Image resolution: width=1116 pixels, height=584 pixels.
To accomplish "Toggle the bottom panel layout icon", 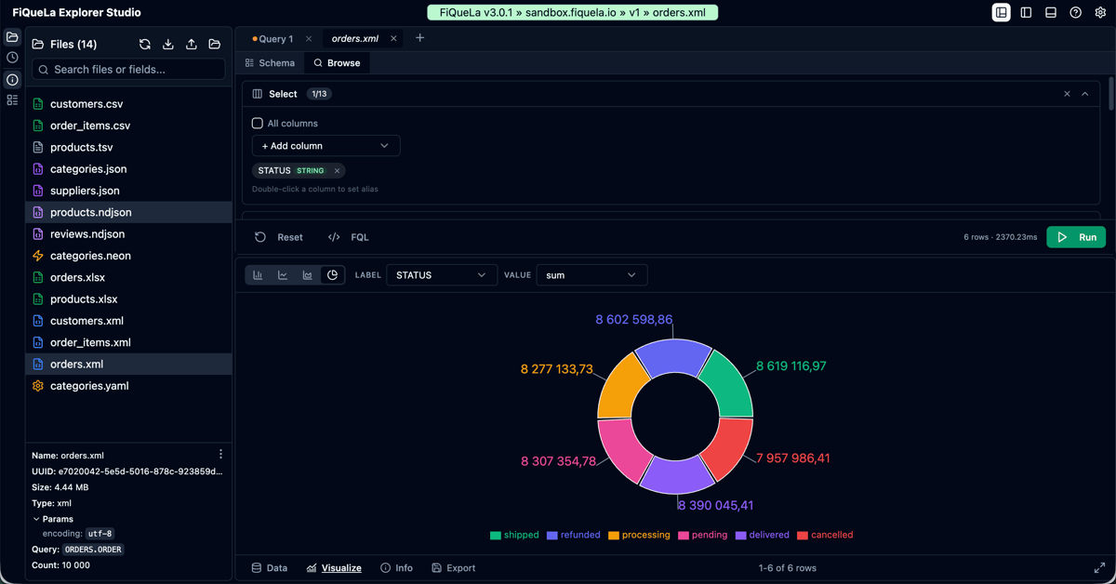I will (x=1051, y=13).
